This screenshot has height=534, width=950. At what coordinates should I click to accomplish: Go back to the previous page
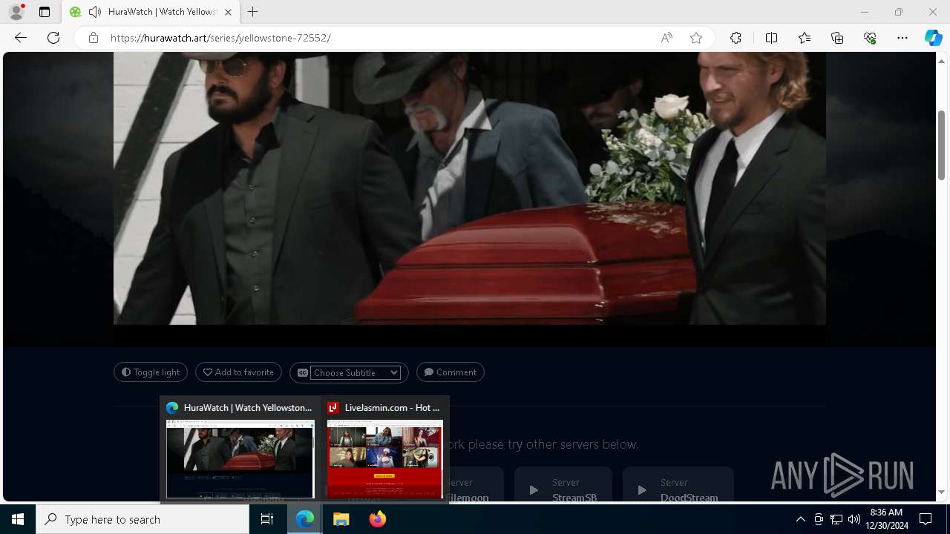click(x=21, y=38)
